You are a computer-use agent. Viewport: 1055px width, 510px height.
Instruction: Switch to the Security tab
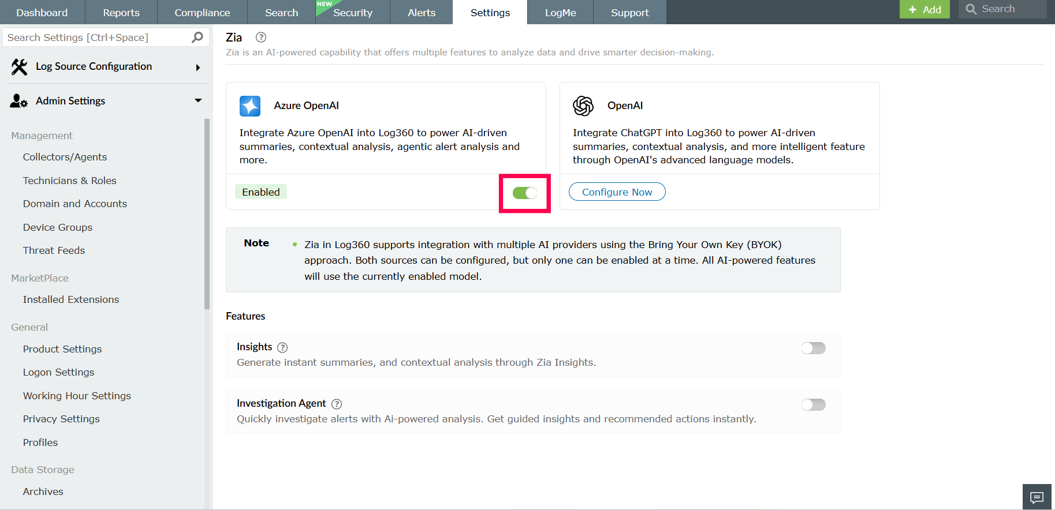pos(353,12)
